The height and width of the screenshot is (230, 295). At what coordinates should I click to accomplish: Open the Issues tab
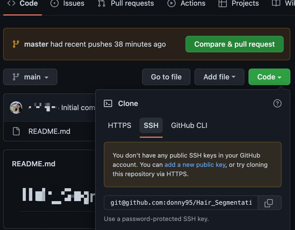67,3
